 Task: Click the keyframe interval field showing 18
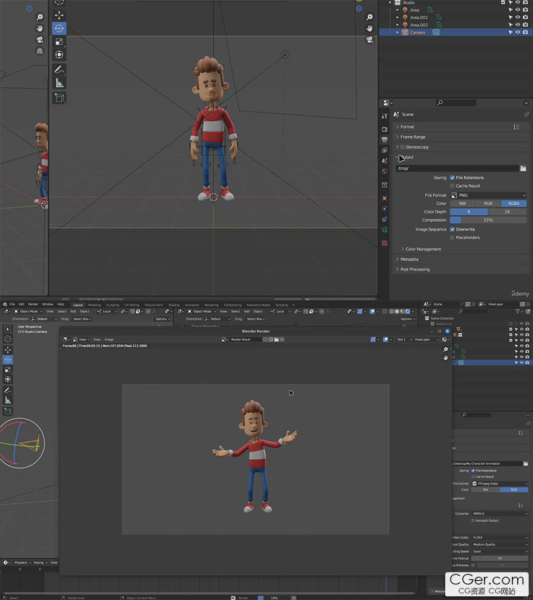pyautogui.click(x=500, y=558)
